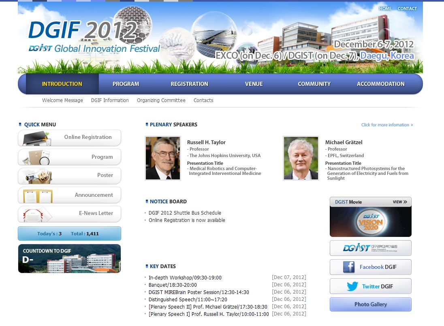Play the DGIST Vision 2020 movie thumbnail

coord(370,222)
